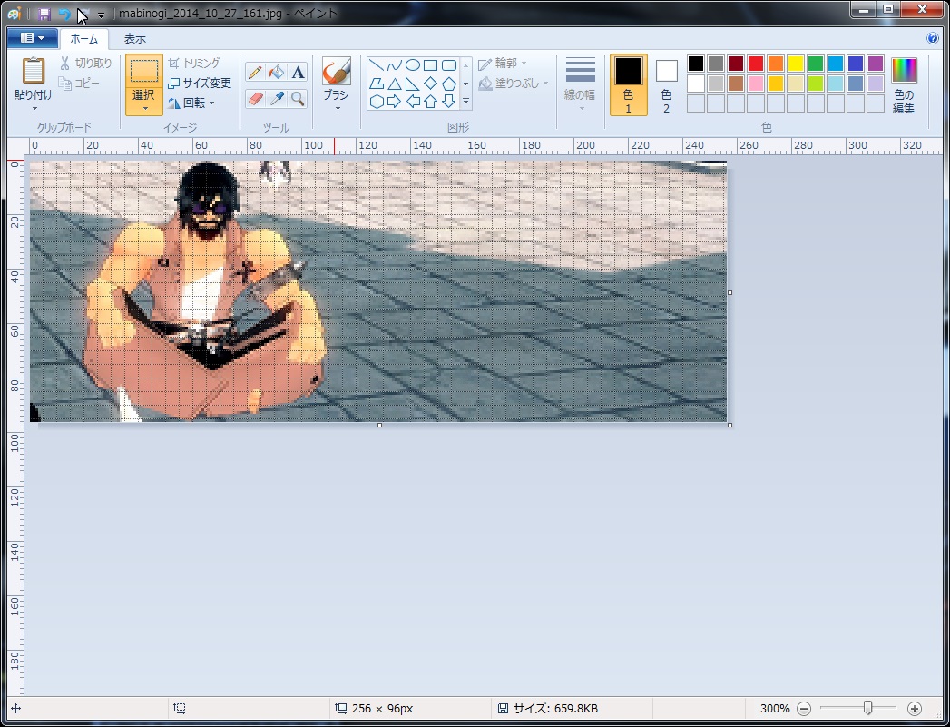
Task: Choose the Line shape
Action: (x=377, y=64)
